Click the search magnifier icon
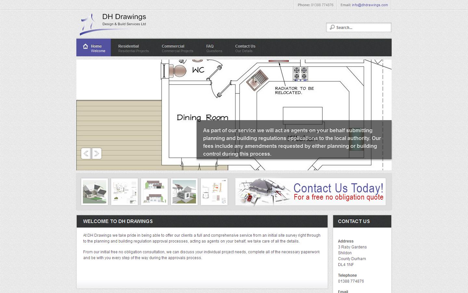468x293 pixels. point(332,27)
